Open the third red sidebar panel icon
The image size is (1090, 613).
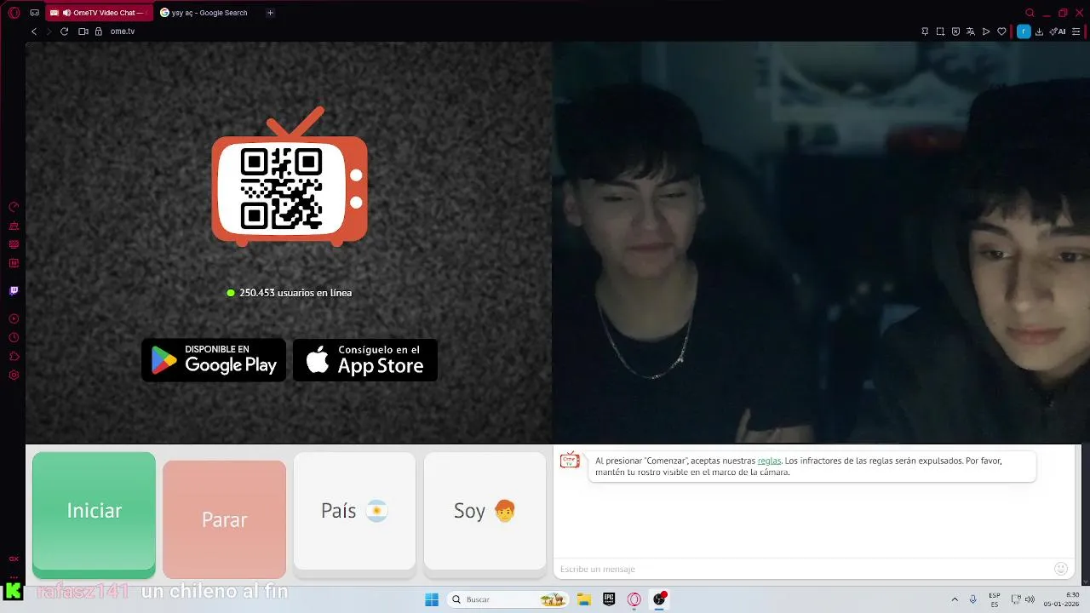pos(14,244)
